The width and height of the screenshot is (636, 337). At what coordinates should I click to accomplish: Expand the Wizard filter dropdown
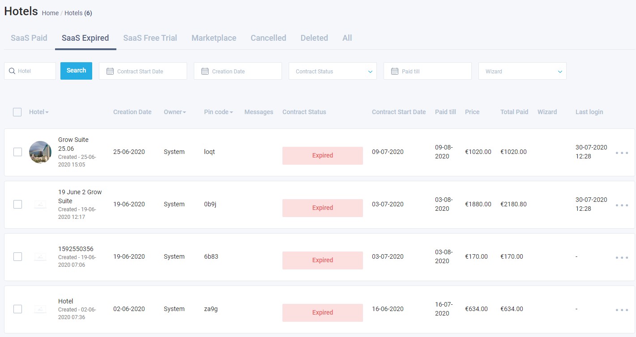pyautogui.click(x=522, y=71)
